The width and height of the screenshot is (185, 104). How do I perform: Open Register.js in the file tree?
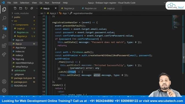tap(23, 36)
